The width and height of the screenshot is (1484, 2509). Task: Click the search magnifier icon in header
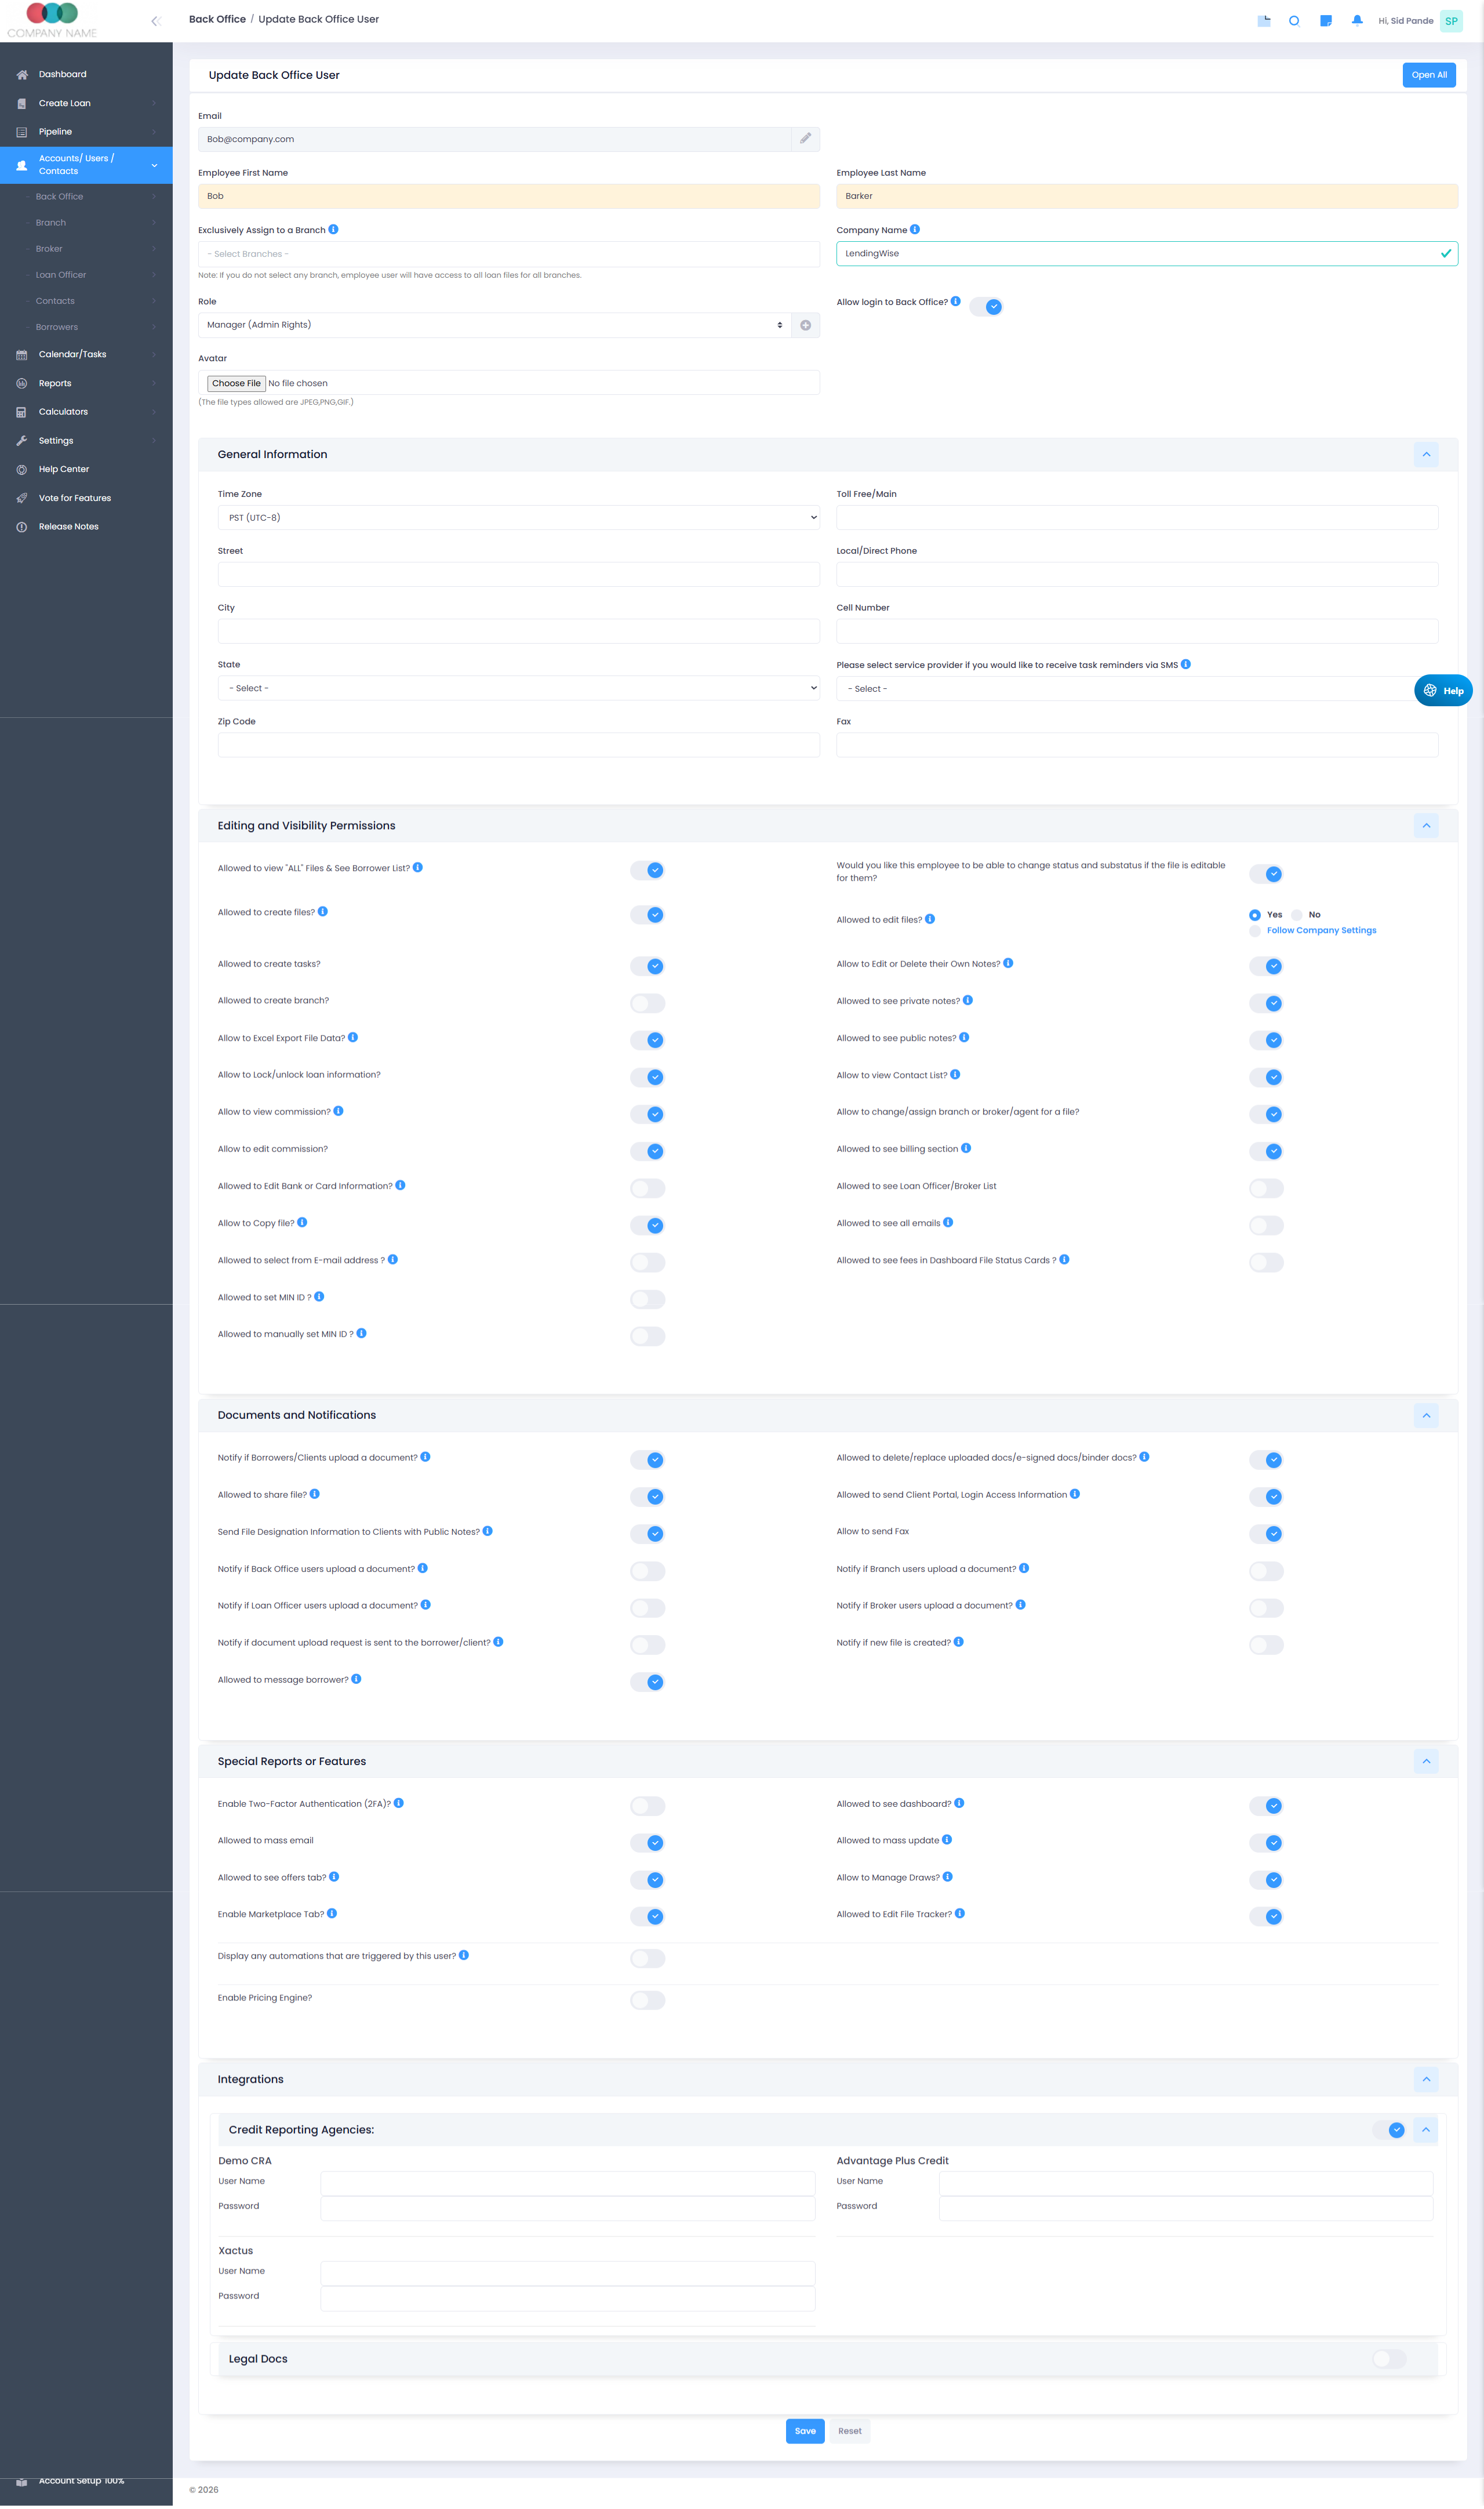[1294, 21]
